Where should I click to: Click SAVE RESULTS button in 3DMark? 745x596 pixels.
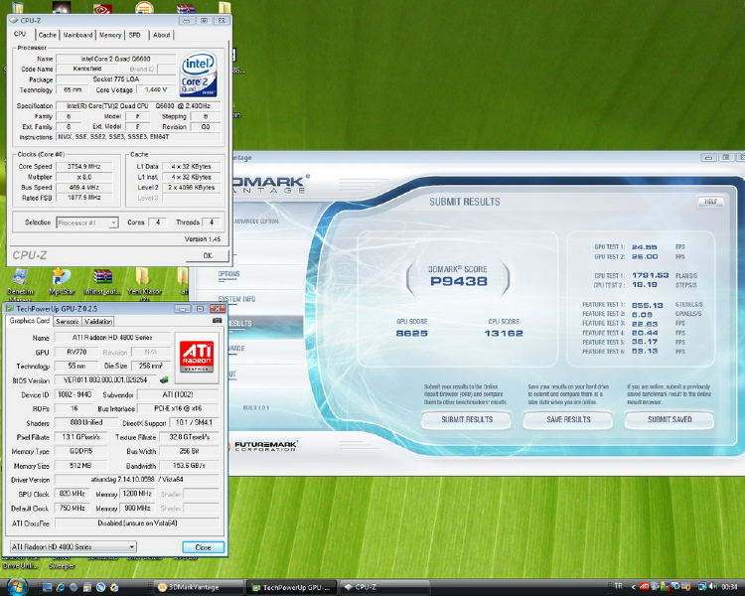pyautogui.click(x=568, y=419)
